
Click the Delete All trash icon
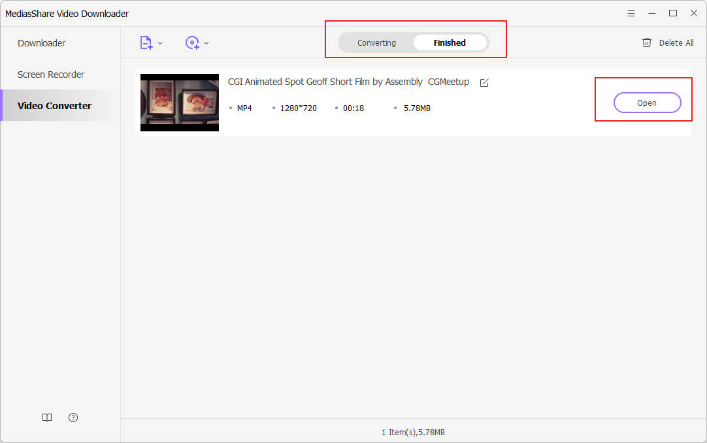click(x=647, y=43)
